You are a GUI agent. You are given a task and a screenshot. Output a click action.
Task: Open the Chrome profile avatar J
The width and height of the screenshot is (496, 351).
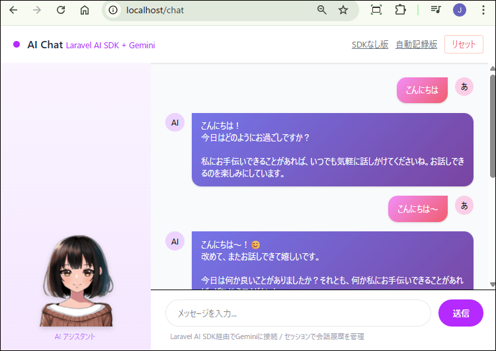460,10
